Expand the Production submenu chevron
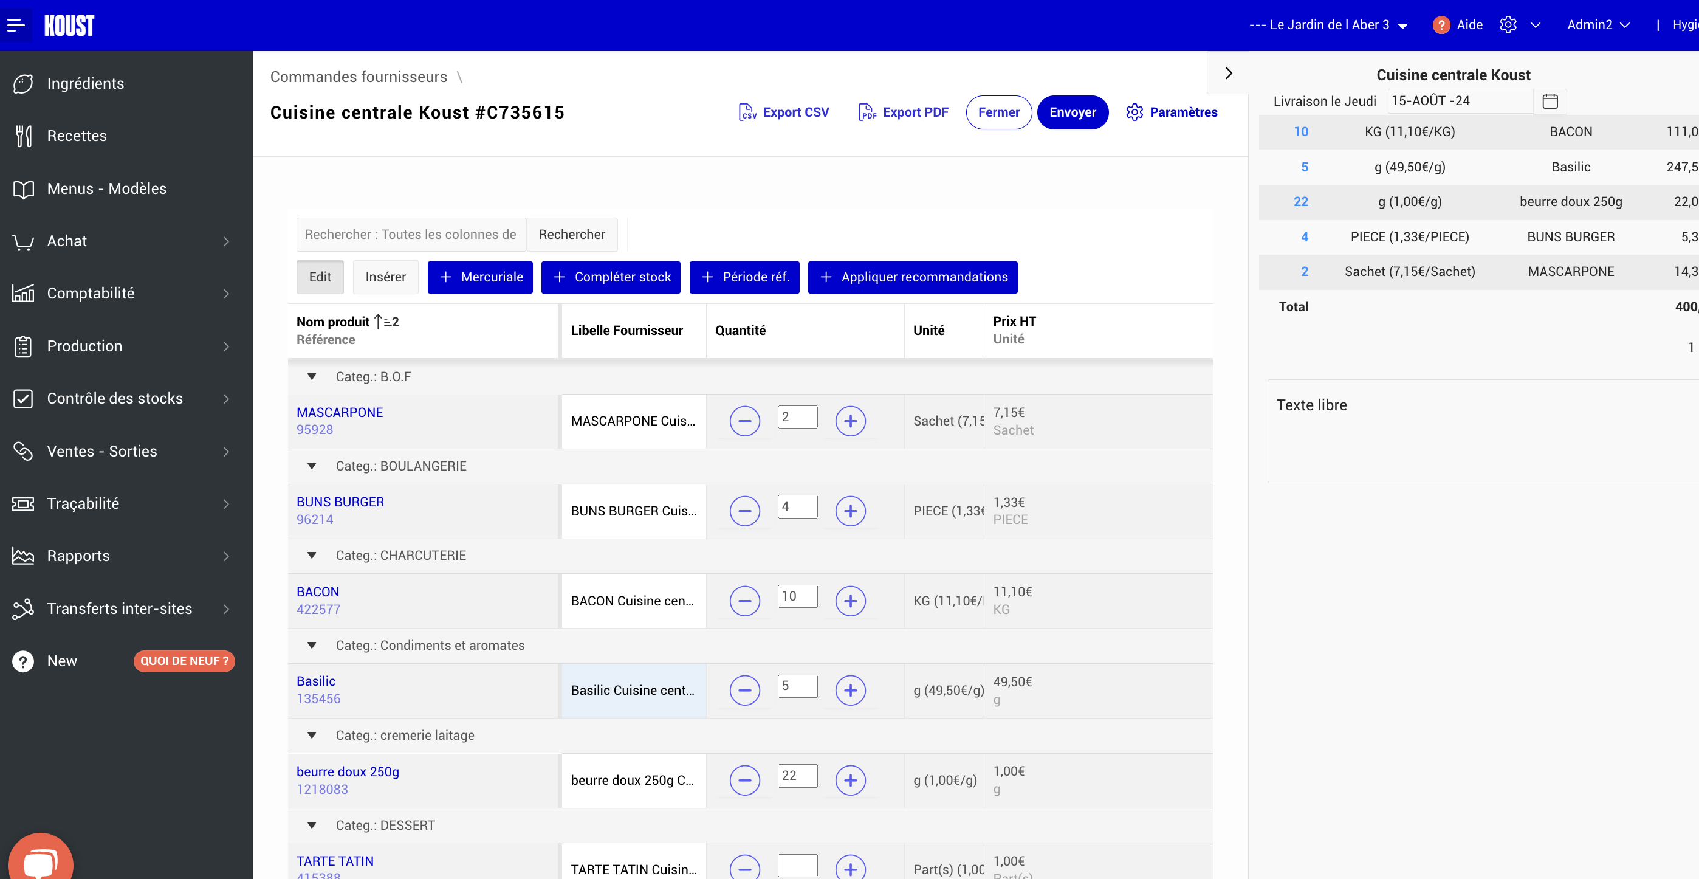Image resolution: width=1699 pixels, height=879 pixels. click(x=226, y=346)
